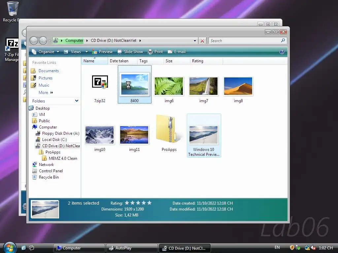Screen dimensions: 338x253
Task: Open the Views dropdown arrow
Action: pyautogui.click(x=87, y=52)
